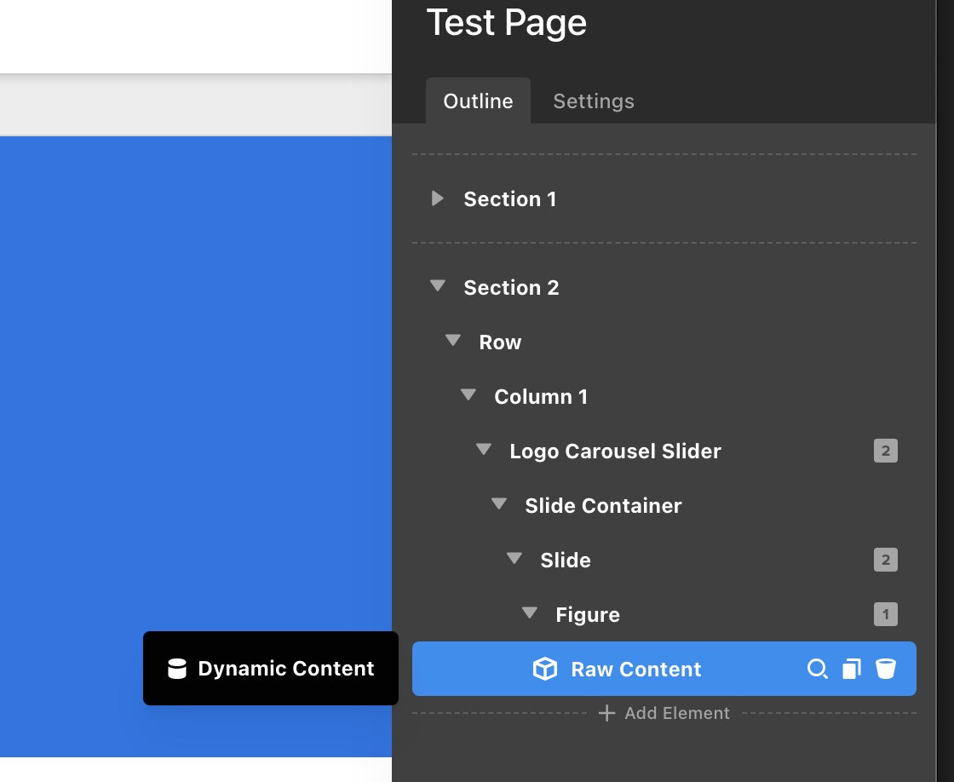Collapse the Figure element arrow
The height and width of the screenshot is (782, 954).
coord(530,613)
